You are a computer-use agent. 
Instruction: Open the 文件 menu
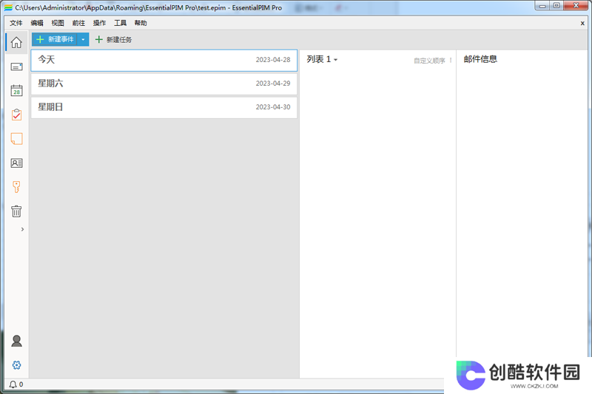pyautogui.click(x=16, y=23)
